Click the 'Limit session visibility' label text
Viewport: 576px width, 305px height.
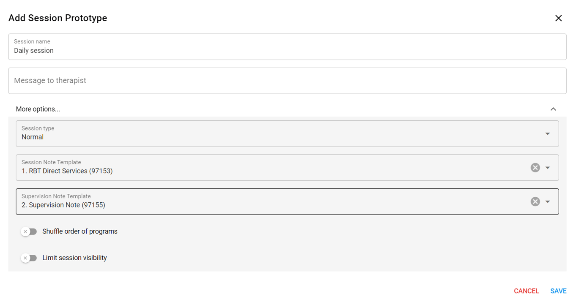point(74,258)
